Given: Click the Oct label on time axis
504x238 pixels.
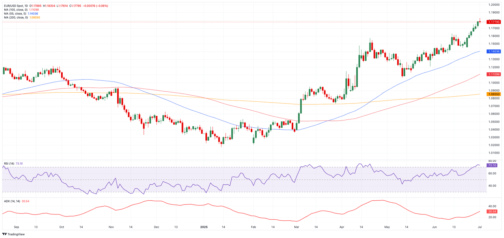Looking at the screenshot, I should click(x=61, y=227).
